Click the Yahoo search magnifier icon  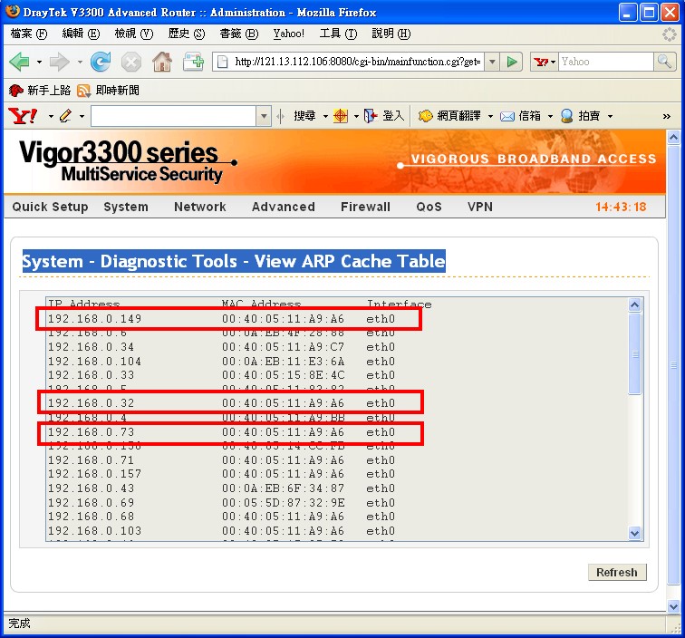(665, 62)
